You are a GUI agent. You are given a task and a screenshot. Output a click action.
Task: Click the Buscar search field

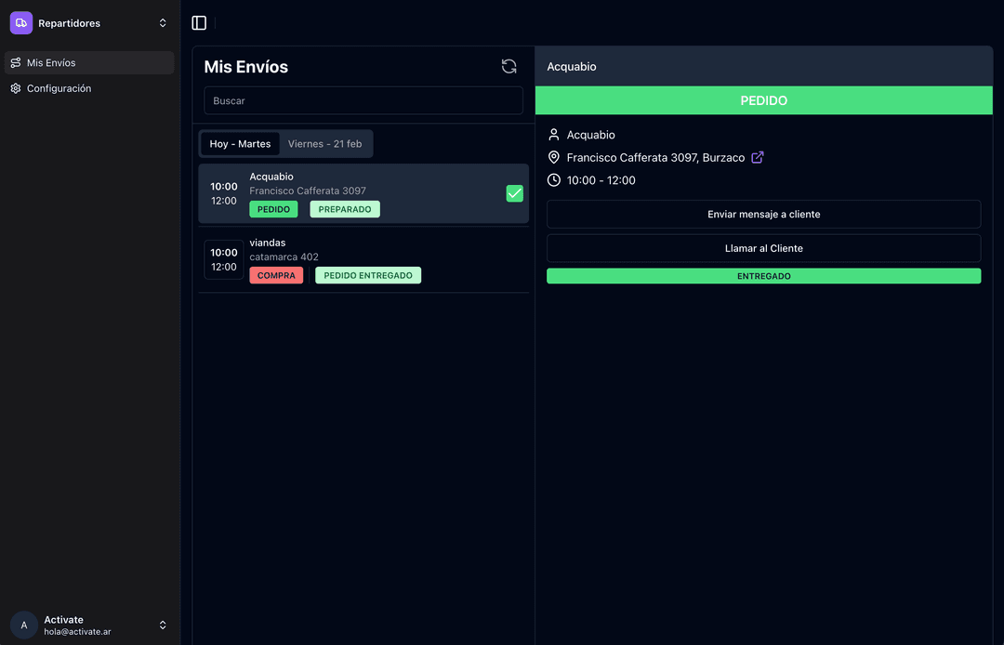(x=363, y=100)
